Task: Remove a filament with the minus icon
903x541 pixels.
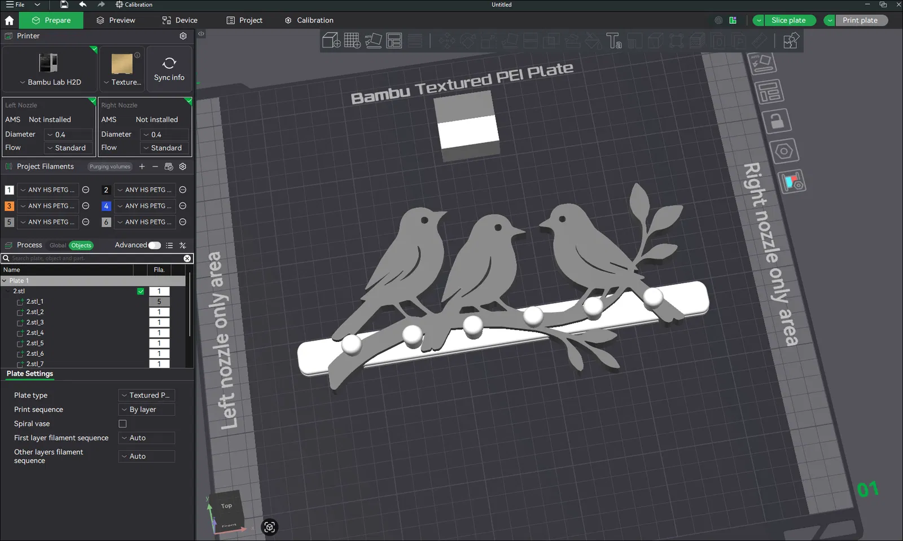Action: click(x=155, y=166)
